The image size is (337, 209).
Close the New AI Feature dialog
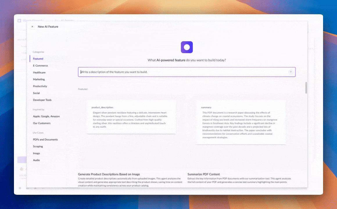(x=32, y=27)
